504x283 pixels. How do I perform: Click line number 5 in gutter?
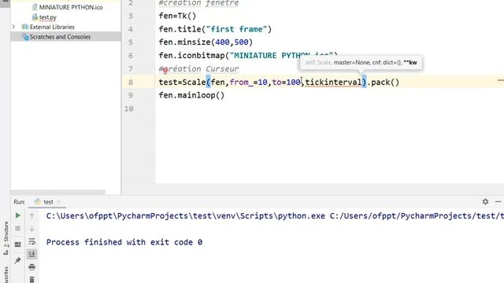[131, 42]
